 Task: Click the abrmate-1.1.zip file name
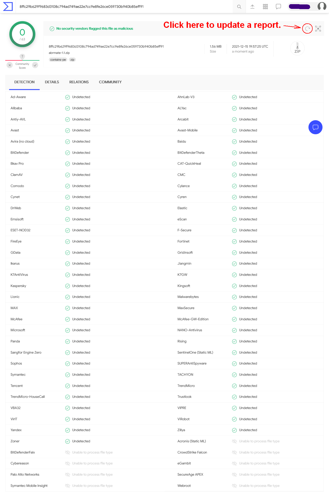click(x=59, y=53)
